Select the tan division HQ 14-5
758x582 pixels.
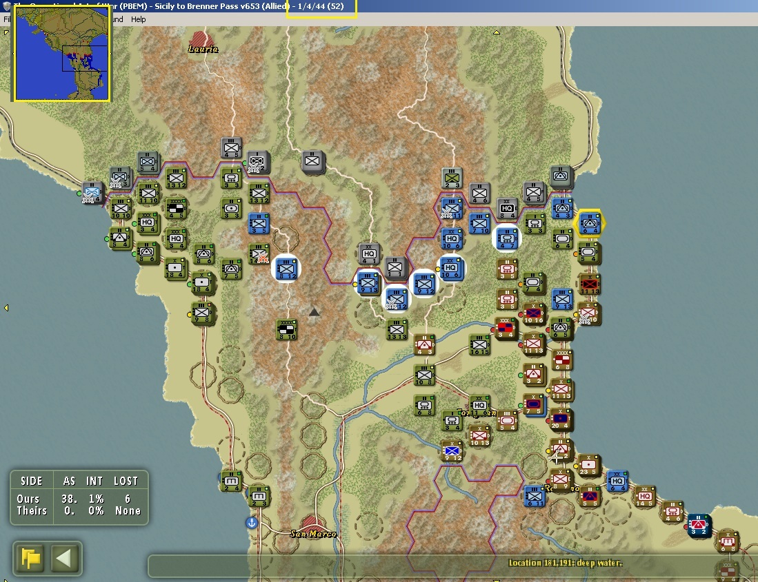pos(644,496)
